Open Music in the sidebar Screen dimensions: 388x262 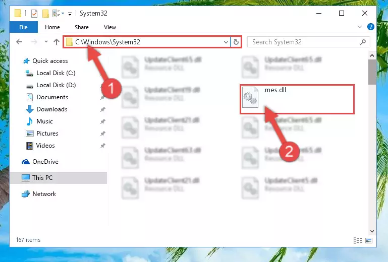(44, 121)
